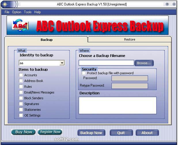The image size is (178, 145).
Task: Click the Buy Now button
Action: [x=24, y=132]
